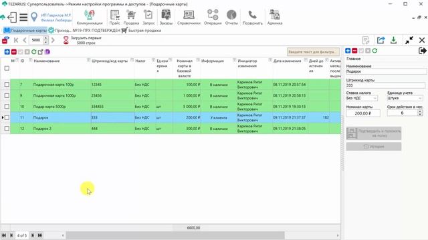Viewport: 428px width, 240px height.
Task: Open the ID column filter
Action: click(31, 60)
